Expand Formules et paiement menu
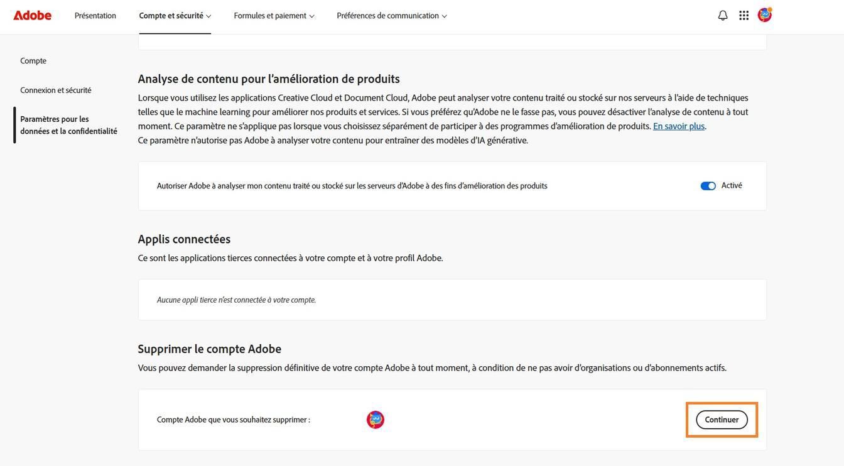This screenshot has height=466, width=844. (x=274, y=16)
